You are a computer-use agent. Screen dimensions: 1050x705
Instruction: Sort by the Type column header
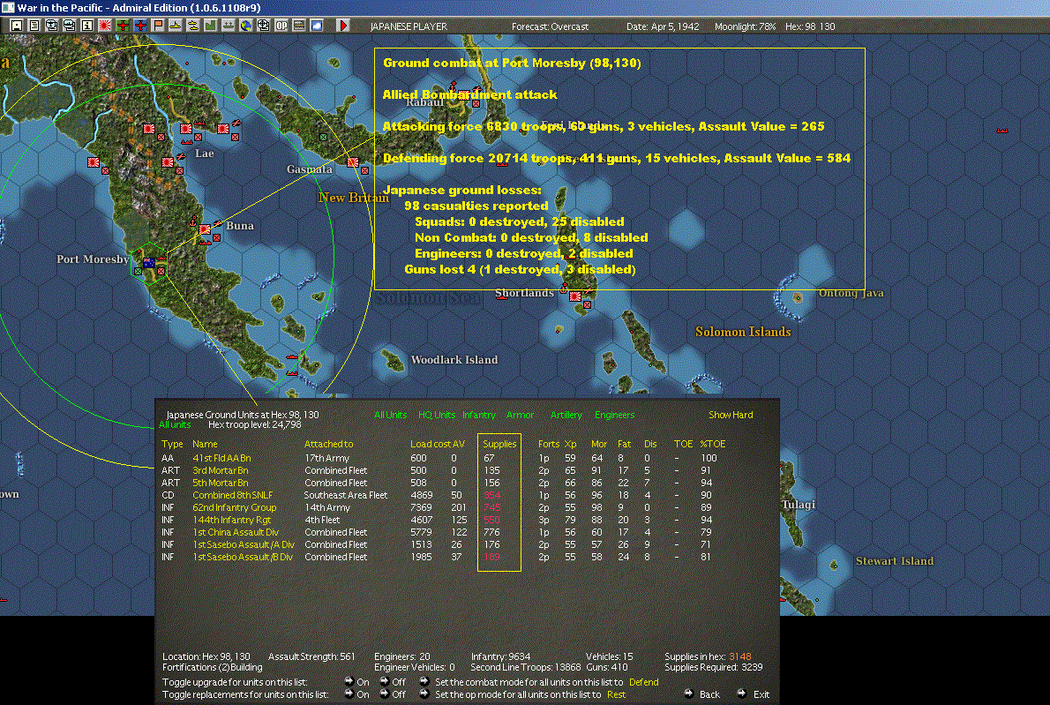click(x=172, y=444)
